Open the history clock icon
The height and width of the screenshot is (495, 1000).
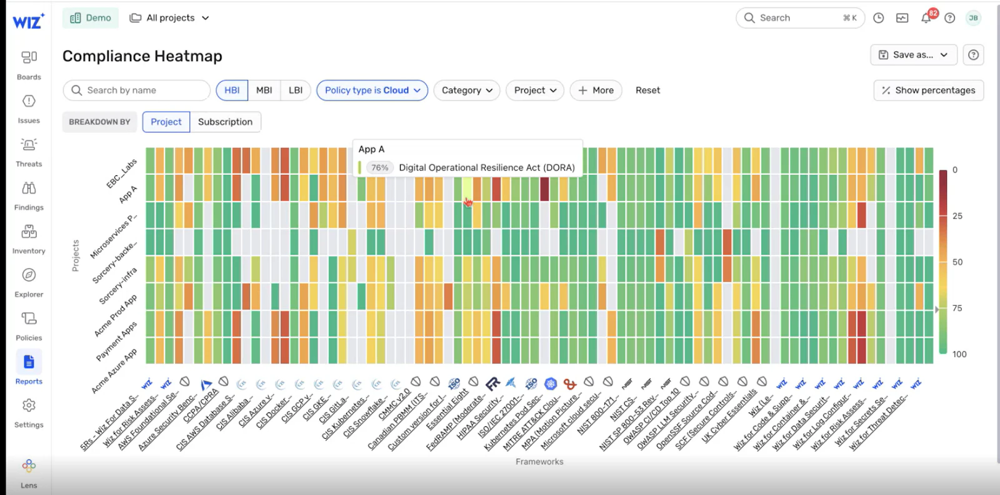coord(878,18)
